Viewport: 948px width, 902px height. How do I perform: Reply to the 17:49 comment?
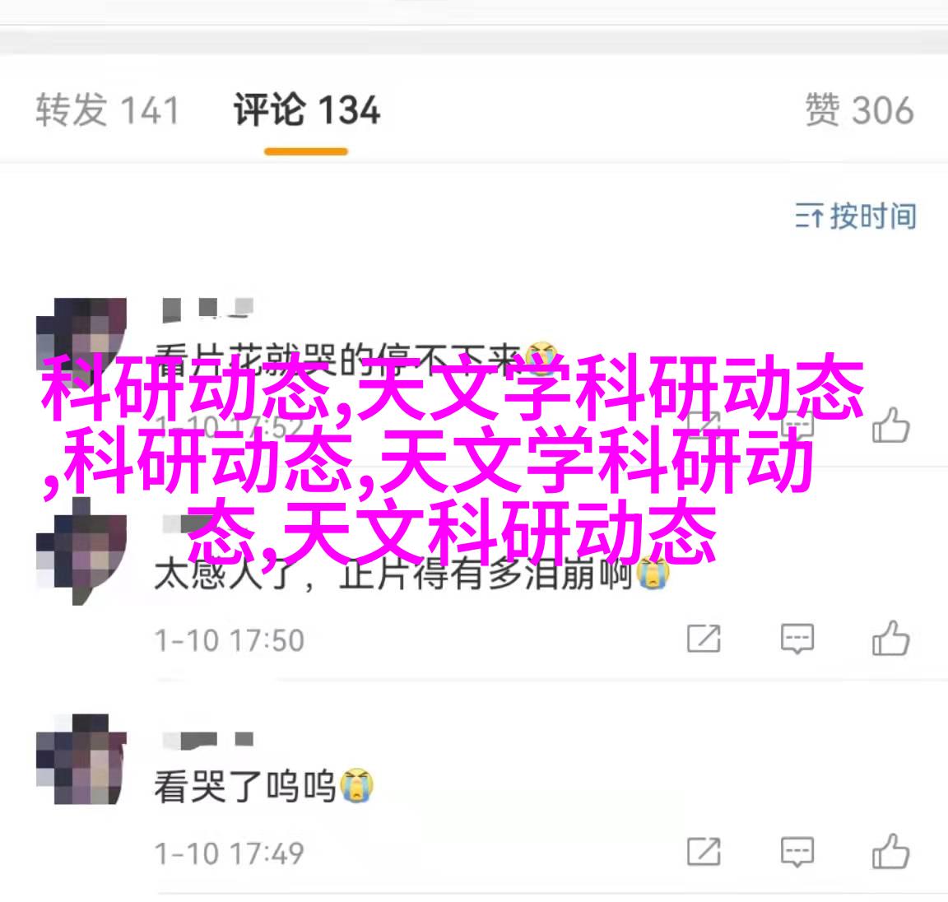pyautogui.click(x=797, y=853)
